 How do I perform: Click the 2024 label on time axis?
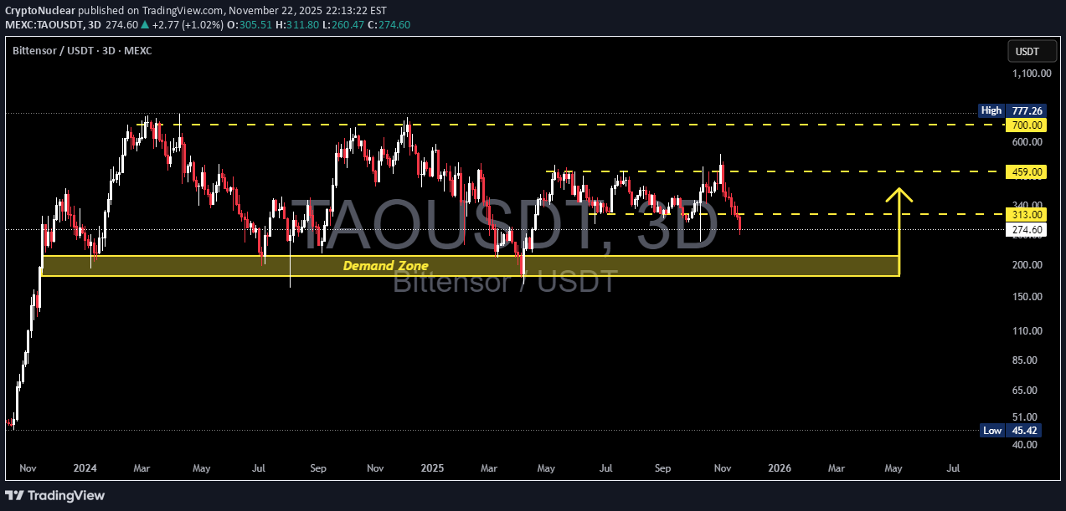pos(83,469)
